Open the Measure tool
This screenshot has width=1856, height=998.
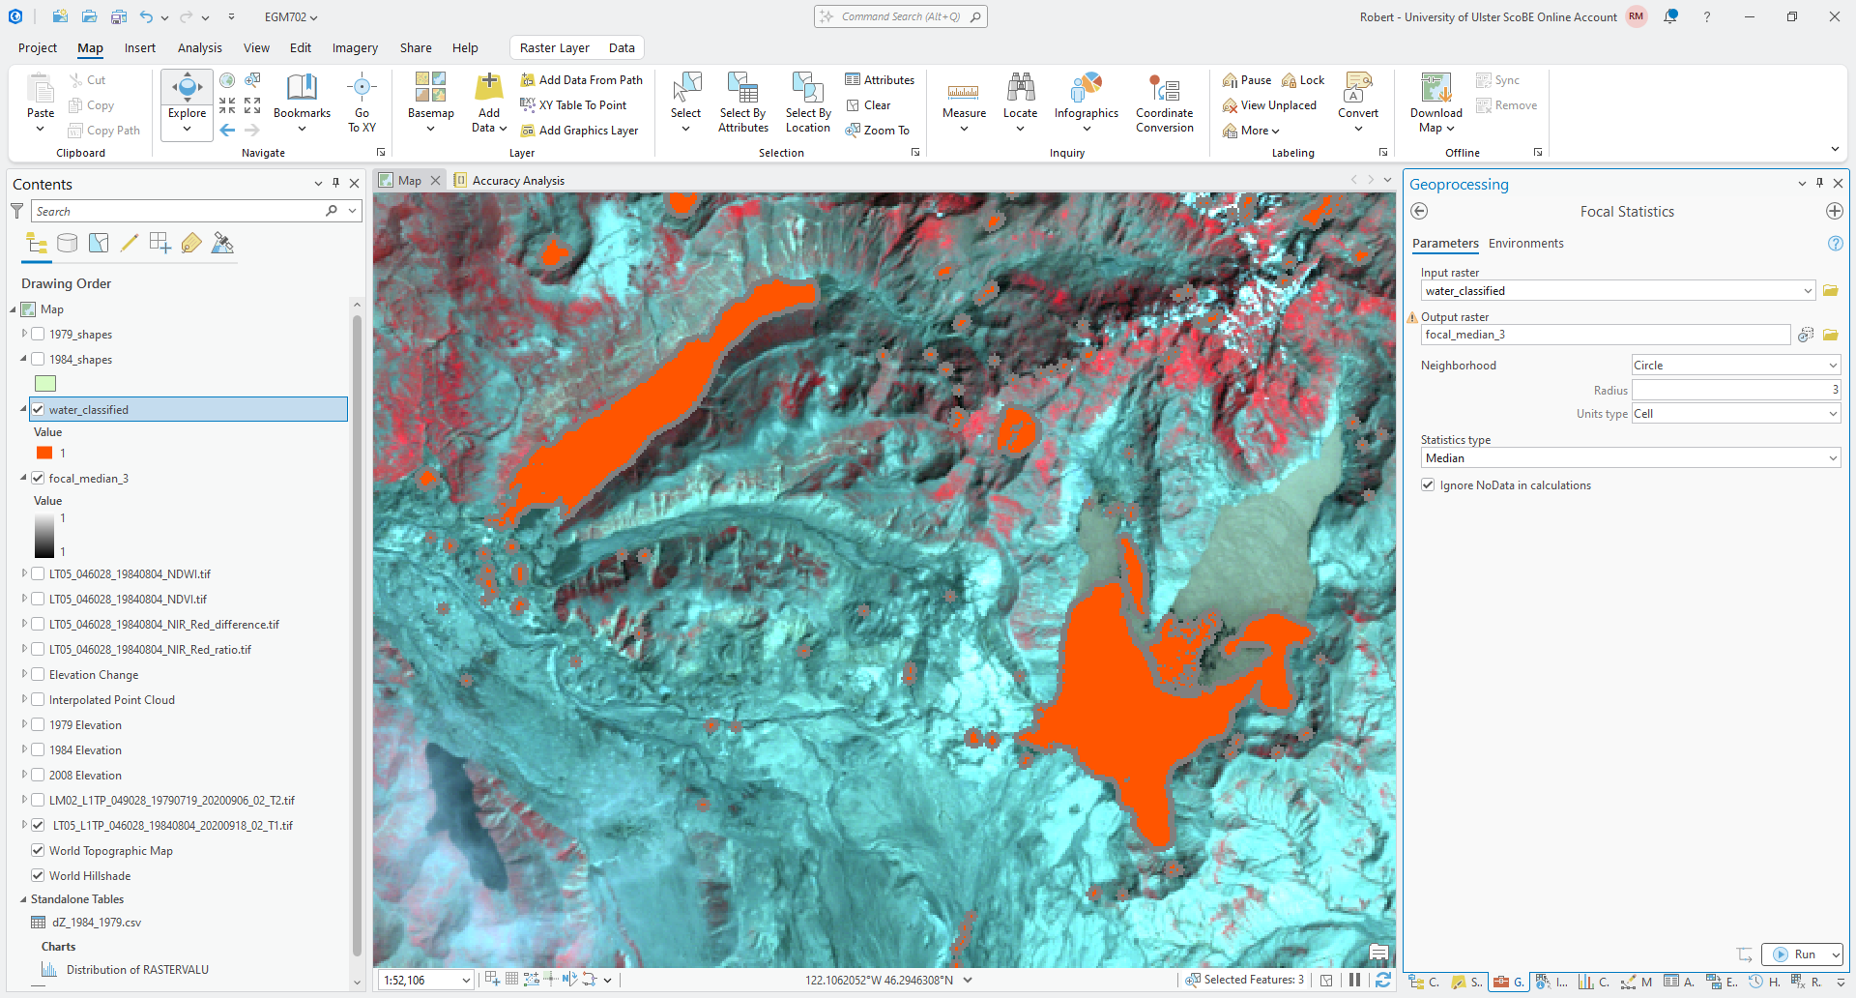pos(964,90)
